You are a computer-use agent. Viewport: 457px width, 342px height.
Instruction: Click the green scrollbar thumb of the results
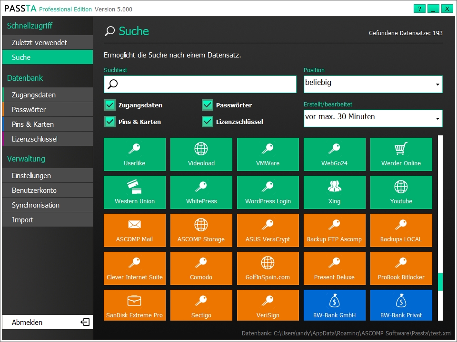coord(440,282)
